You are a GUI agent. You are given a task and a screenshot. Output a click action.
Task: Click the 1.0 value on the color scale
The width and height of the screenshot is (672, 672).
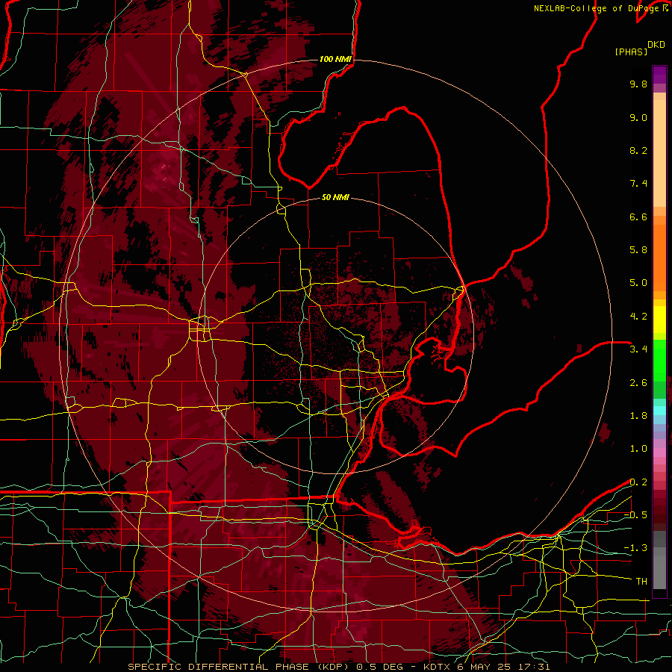638,449
